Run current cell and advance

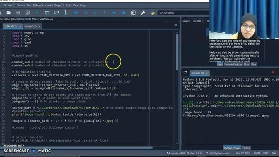tap(57, 13)
